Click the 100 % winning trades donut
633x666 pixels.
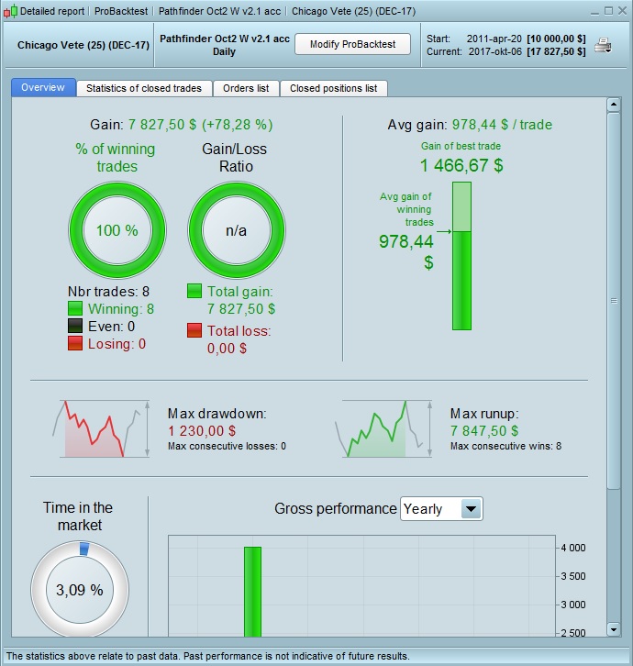pos(117,230)
